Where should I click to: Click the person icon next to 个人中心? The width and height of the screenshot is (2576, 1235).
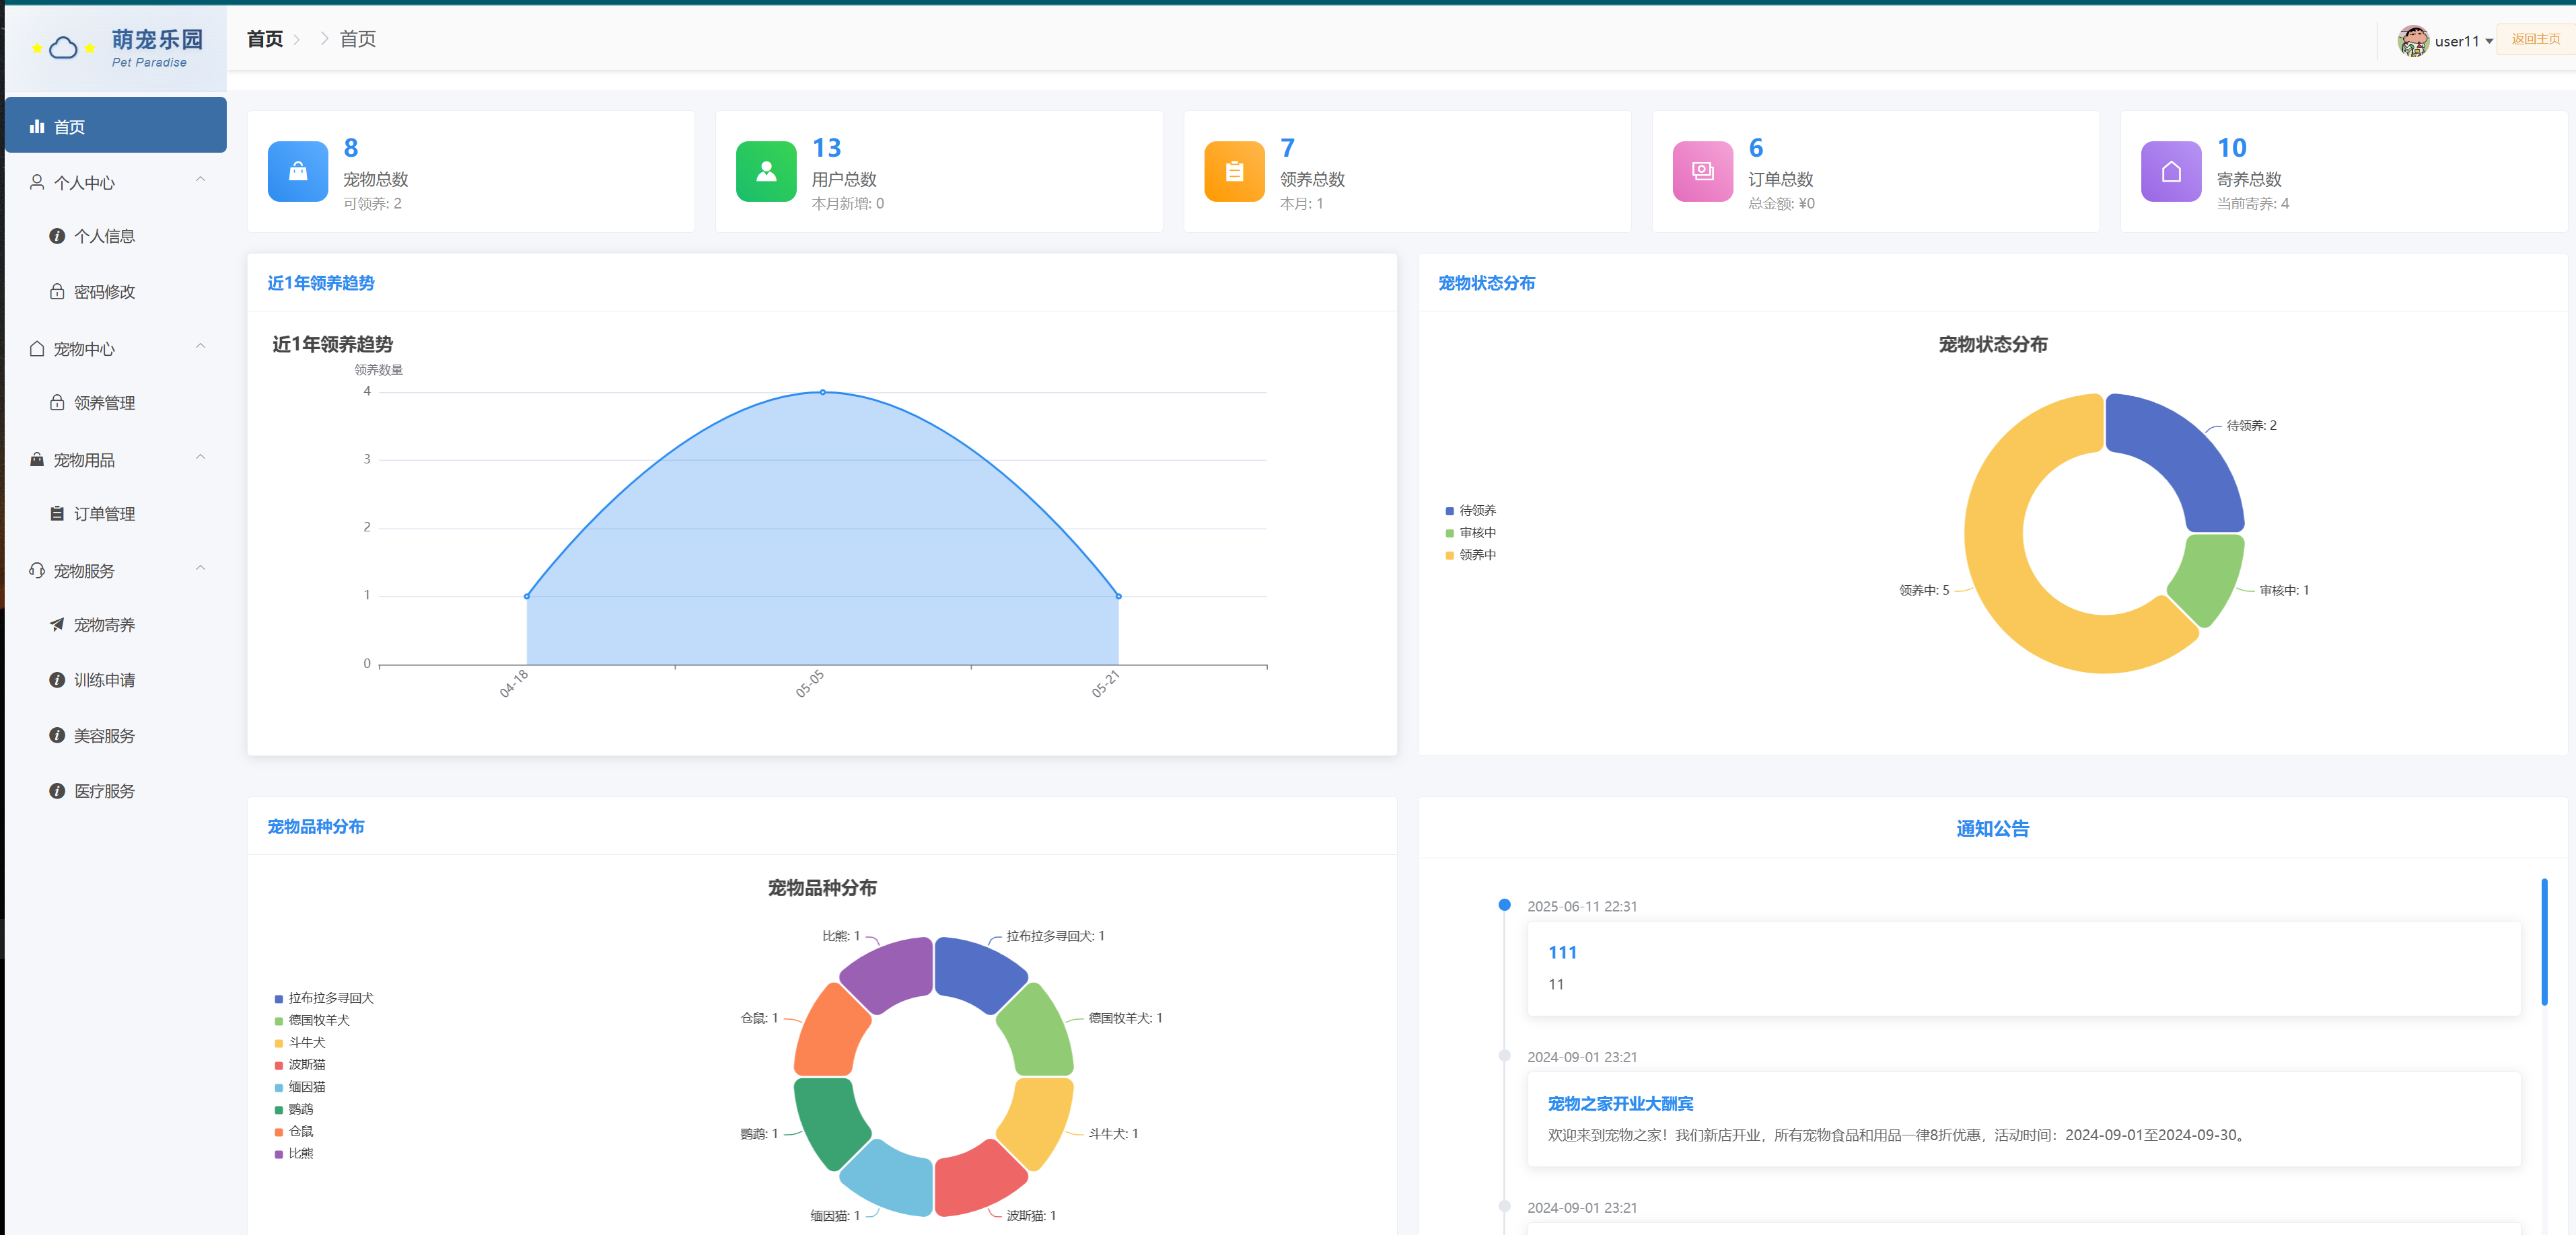37,182
